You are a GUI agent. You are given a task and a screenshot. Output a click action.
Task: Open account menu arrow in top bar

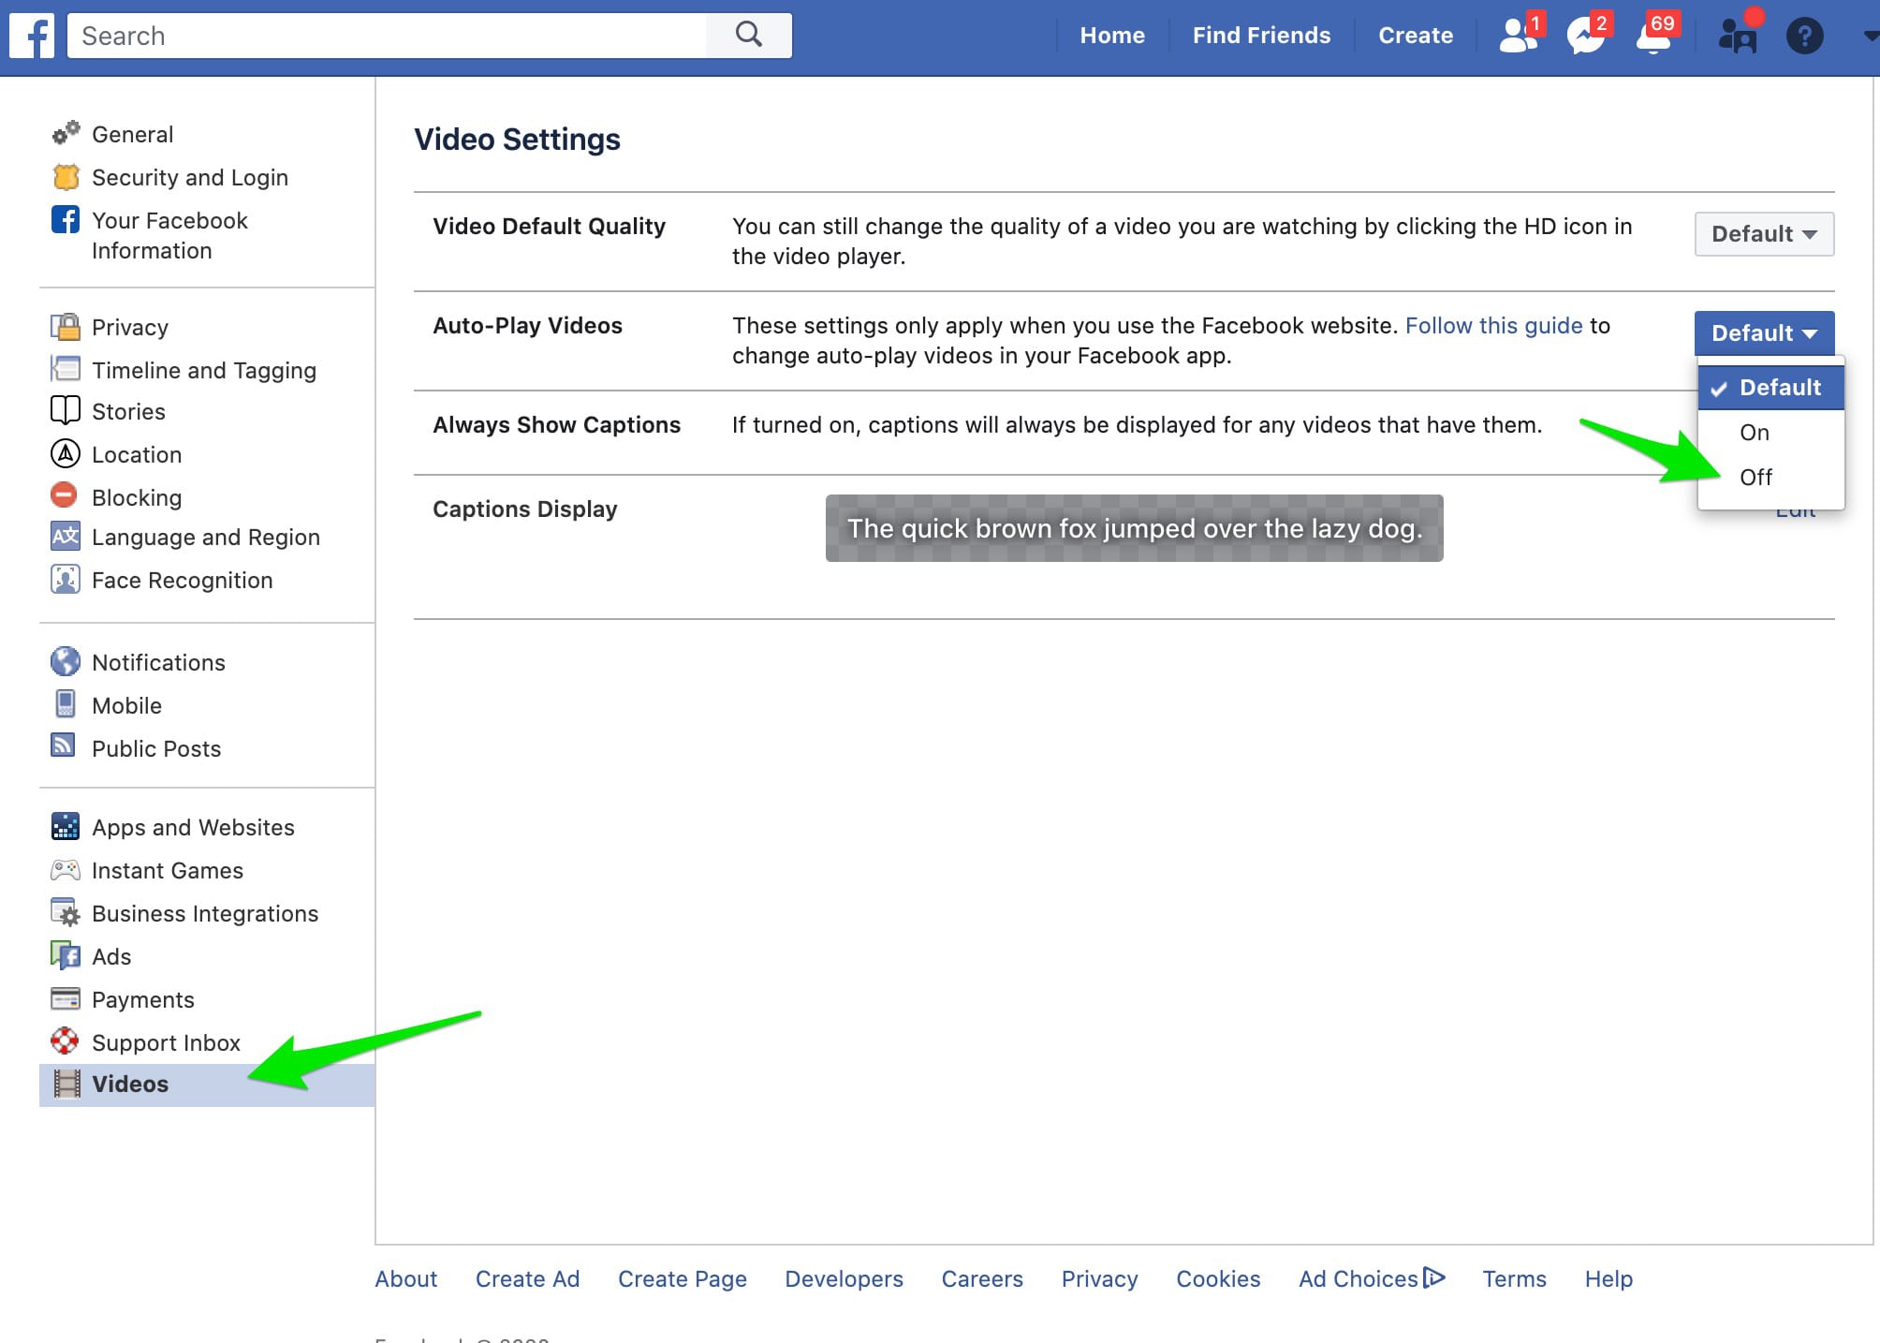point(1870,36)
